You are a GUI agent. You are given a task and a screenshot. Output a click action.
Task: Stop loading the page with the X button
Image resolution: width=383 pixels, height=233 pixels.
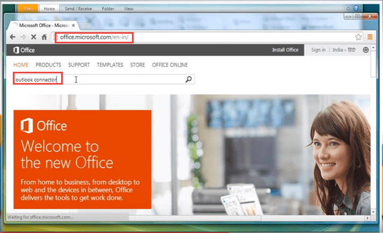33,37
